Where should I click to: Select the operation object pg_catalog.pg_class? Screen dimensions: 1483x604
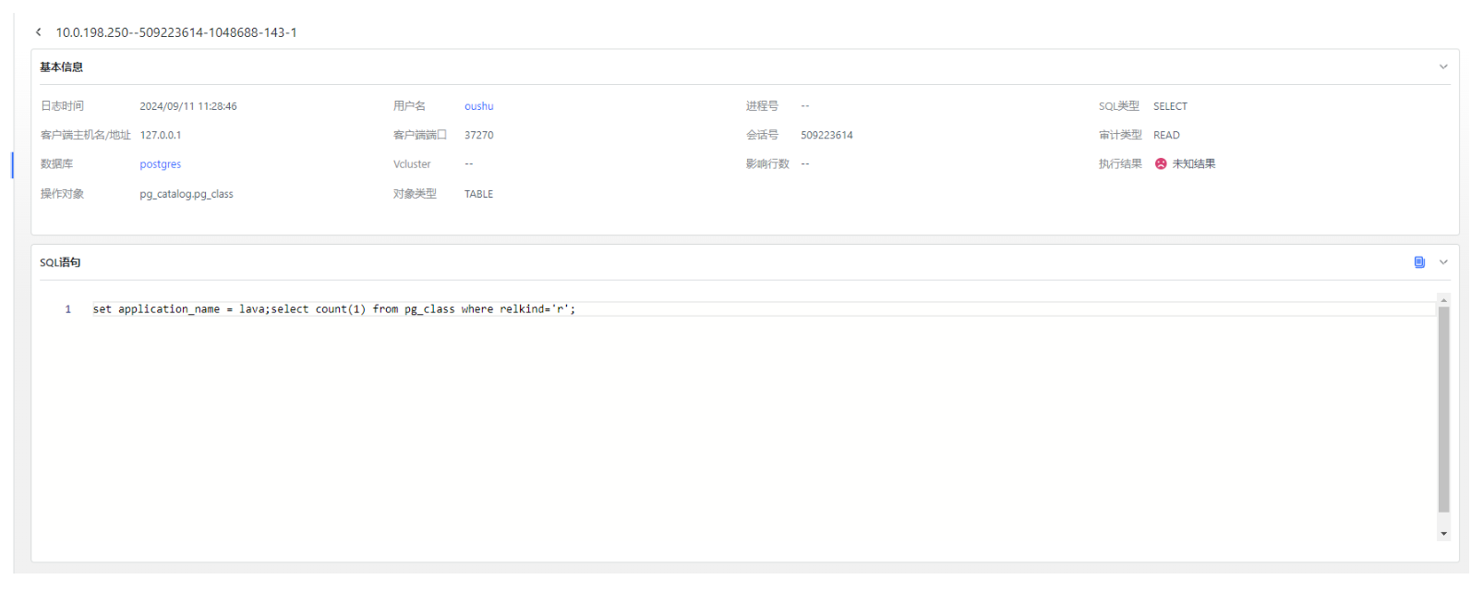[187, 194]
